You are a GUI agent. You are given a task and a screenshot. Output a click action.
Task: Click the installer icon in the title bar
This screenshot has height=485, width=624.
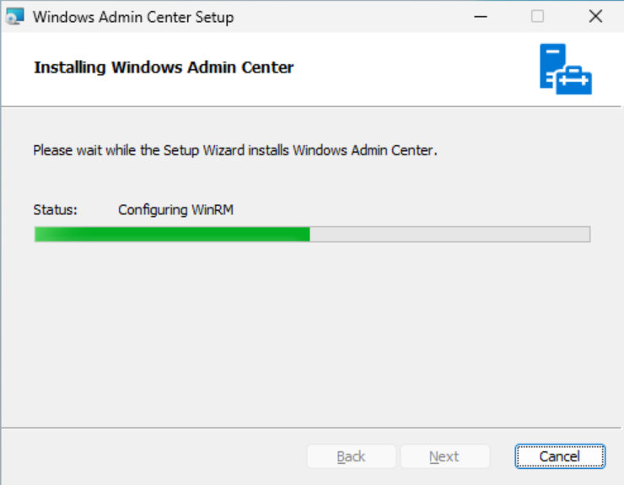pos(14,16)
